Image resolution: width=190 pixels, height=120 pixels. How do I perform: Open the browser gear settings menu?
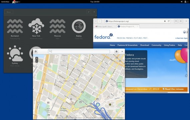point(181,21)
